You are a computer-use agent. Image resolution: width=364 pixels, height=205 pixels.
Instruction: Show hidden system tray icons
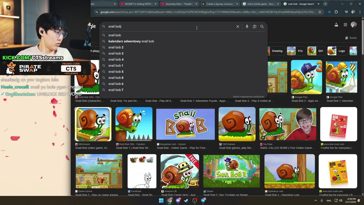(315, 200)
